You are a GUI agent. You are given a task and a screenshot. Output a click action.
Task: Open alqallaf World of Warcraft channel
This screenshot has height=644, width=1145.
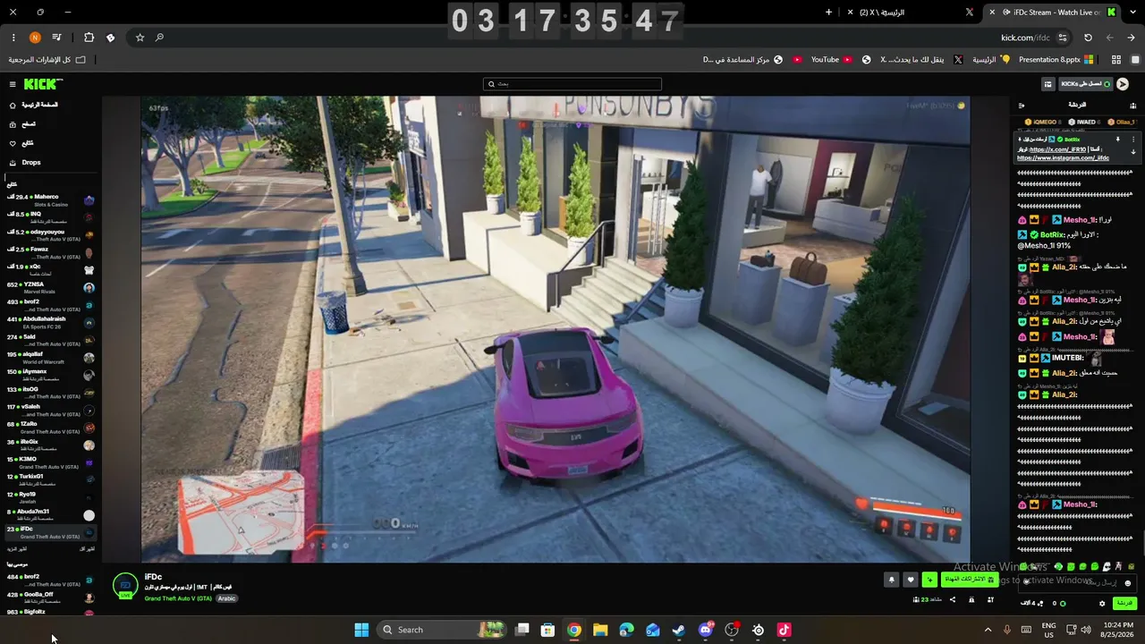click(50, 358)
